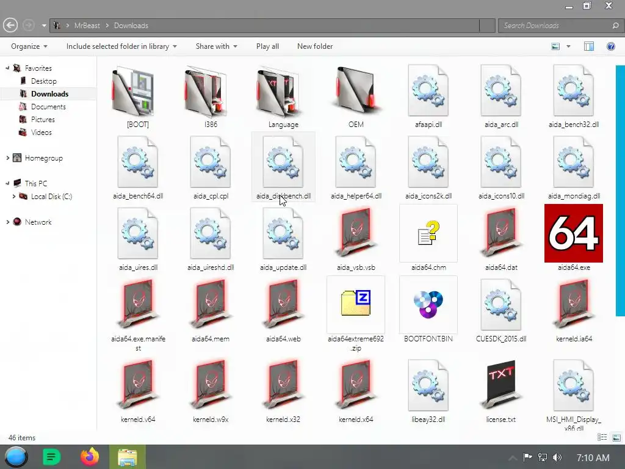Open the Help question mark button

pyautogui.click(x=610, y=46)
